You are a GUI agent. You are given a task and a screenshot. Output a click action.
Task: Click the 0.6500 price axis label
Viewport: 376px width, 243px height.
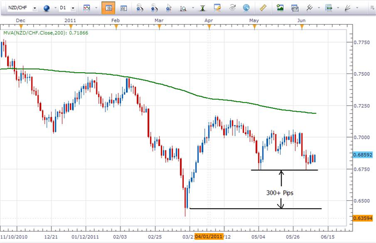[362, 201]
